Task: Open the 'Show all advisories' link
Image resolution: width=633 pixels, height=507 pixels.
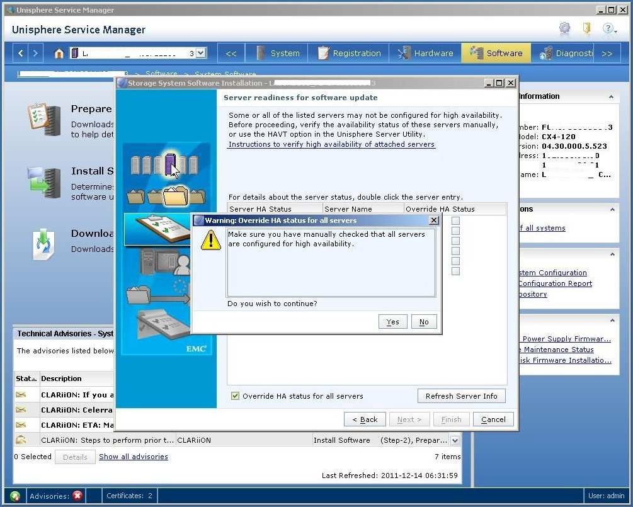Action: coord(134,457)
